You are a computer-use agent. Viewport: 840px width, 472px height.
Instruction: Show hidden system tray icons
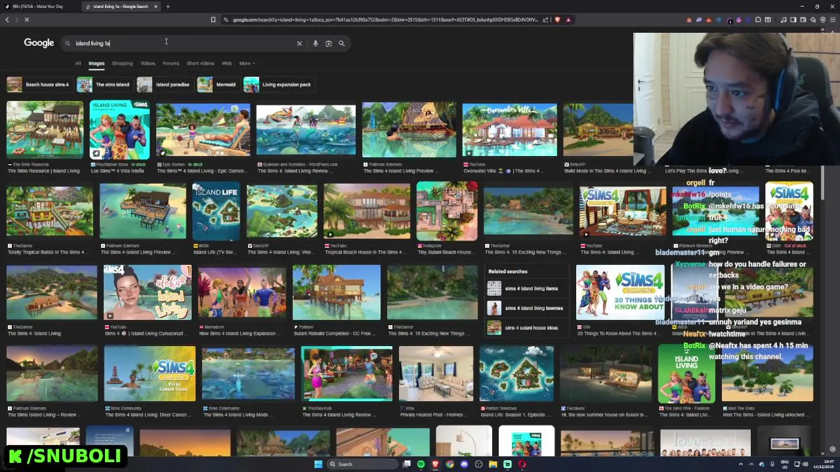(x=742, y=465)
